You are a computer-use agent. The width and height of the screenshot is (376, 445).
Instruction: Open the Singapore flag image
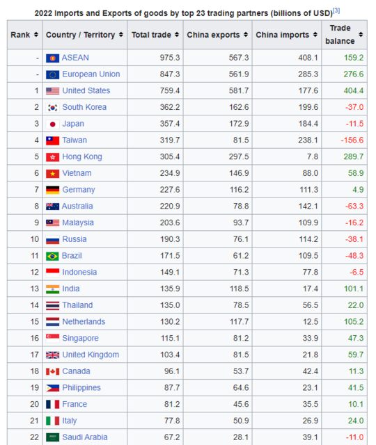coord(53,339)
